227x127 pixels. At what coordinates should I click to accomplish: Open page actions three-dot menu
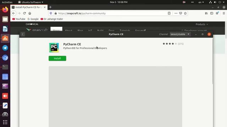[176, 13]
